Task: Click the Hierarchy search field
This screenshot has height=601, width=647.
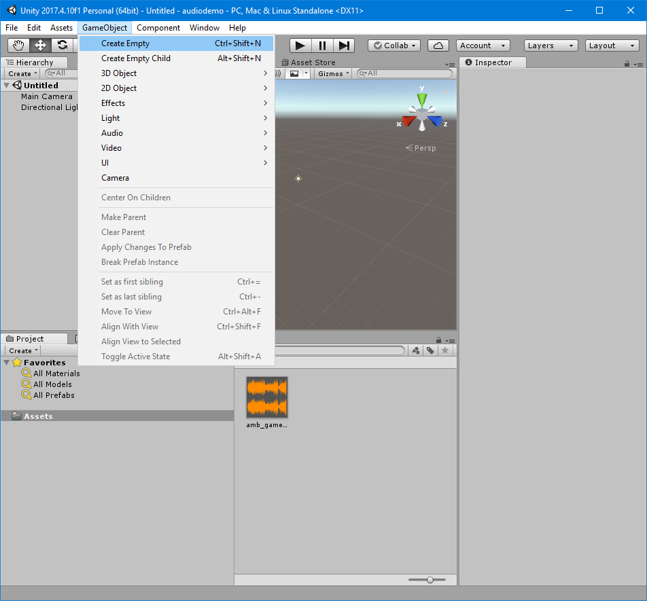Action: coord(61,73)
